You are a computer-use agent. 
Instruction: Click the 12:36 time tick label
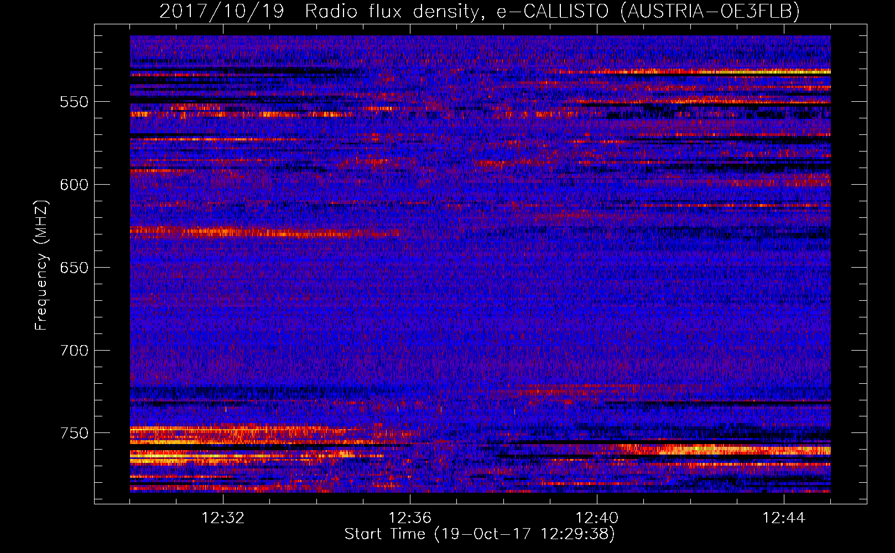(x=410, y=518)
